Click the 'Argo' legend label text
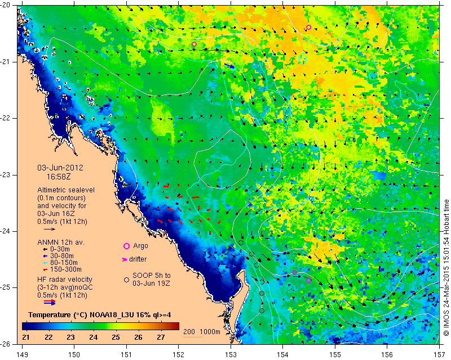 140,246
